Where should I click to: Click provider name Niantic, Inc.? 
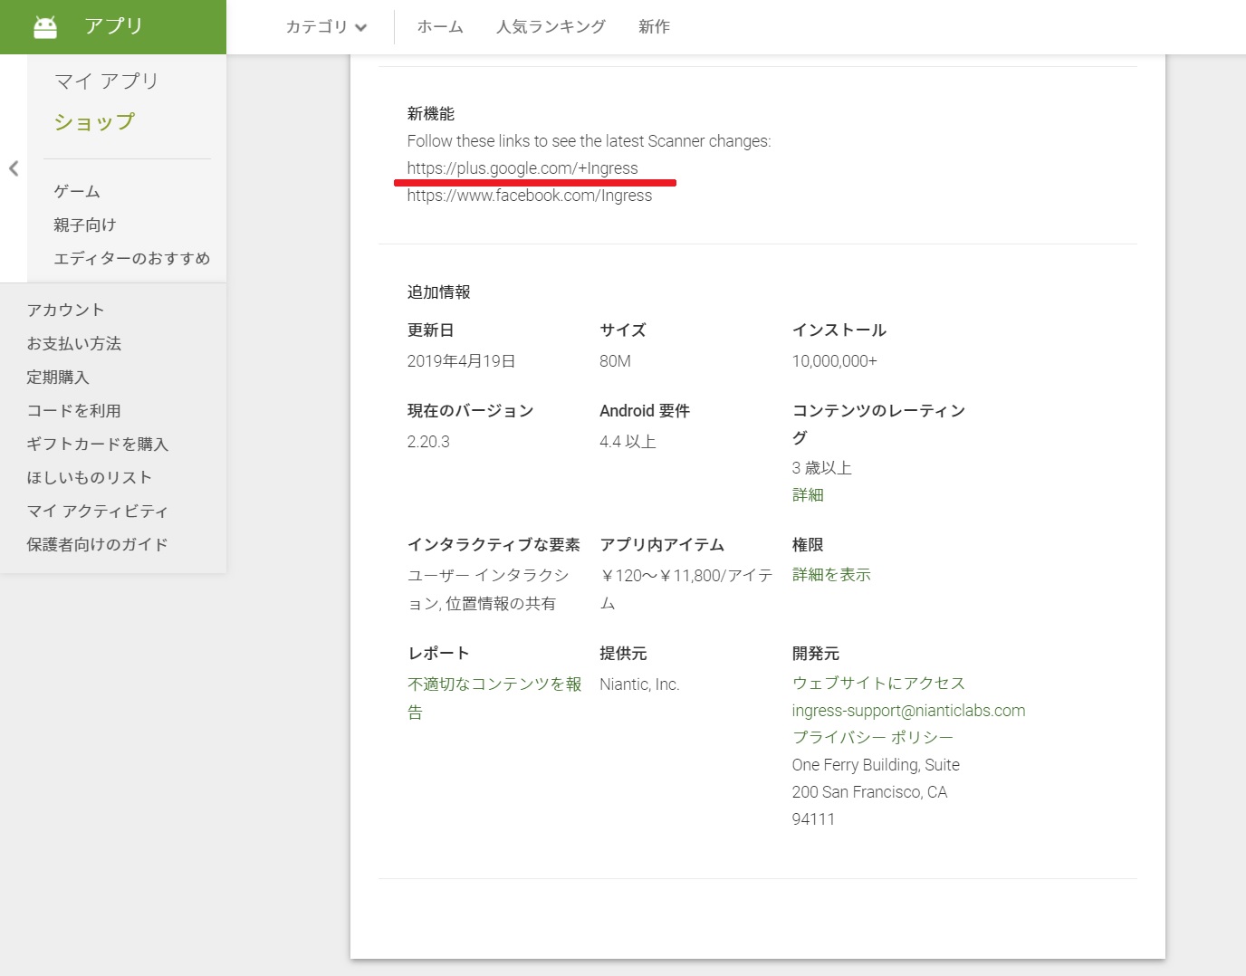(639, 684)
